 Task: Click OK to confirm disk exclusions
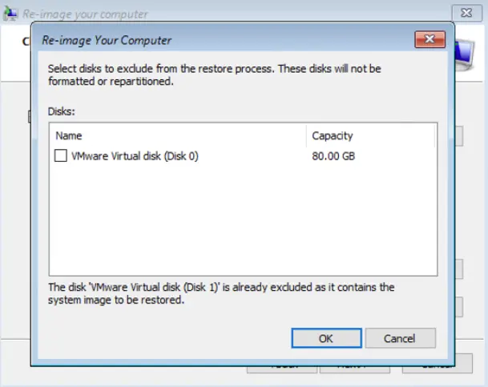[325, 338]
